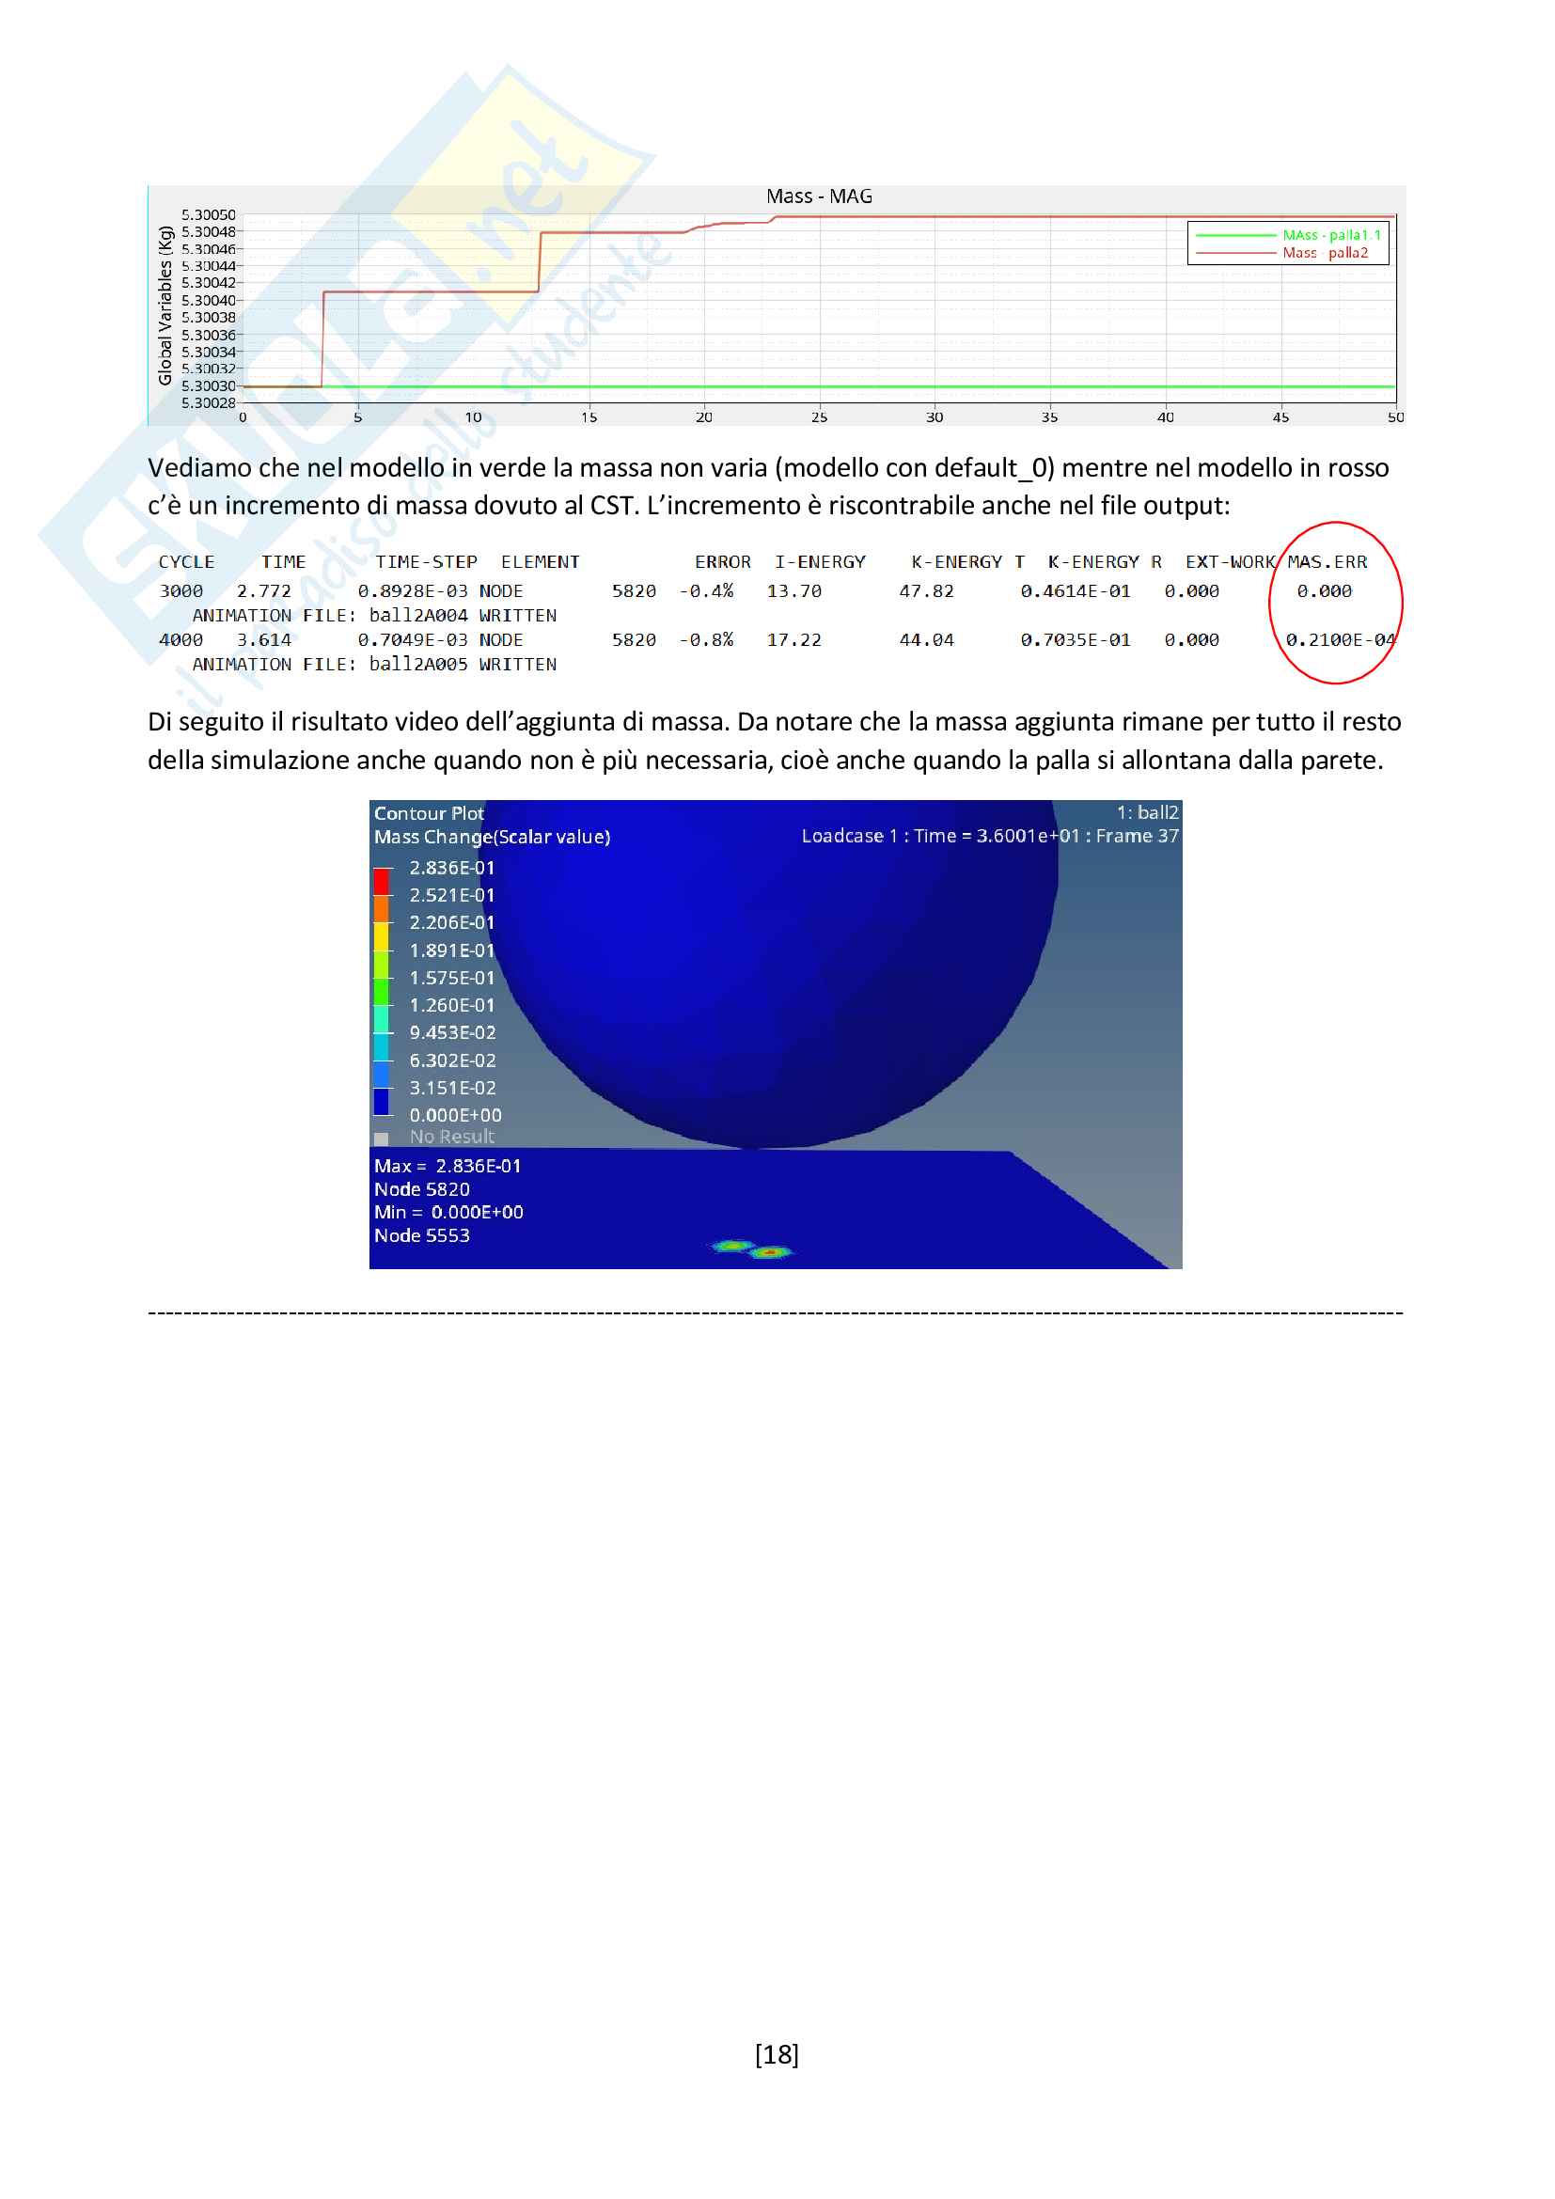Click the Loadcase 1 time frame text
The height and width of the screenshot is (2199, 1555).
pos(989,836)
